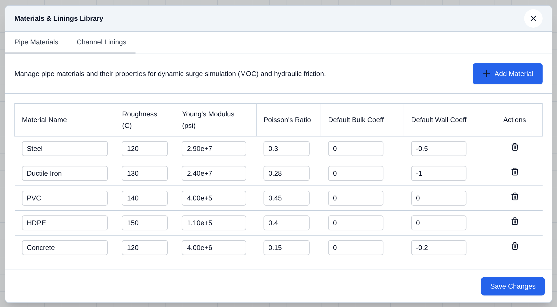
Task: Edit HDPE Young's Modulus 1.10e+5
Action: click(214, 223)
